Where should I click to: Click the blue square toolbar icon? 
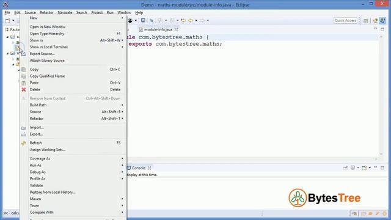tap(143, 20)
